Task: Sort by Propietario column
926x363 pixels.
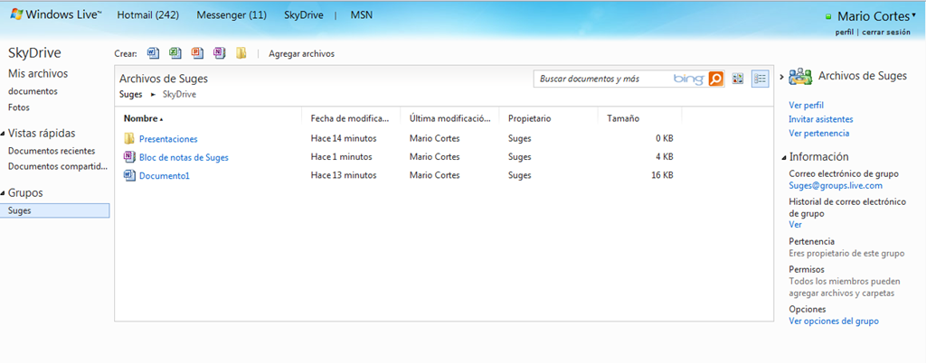Action: click(x=529, y=118)
